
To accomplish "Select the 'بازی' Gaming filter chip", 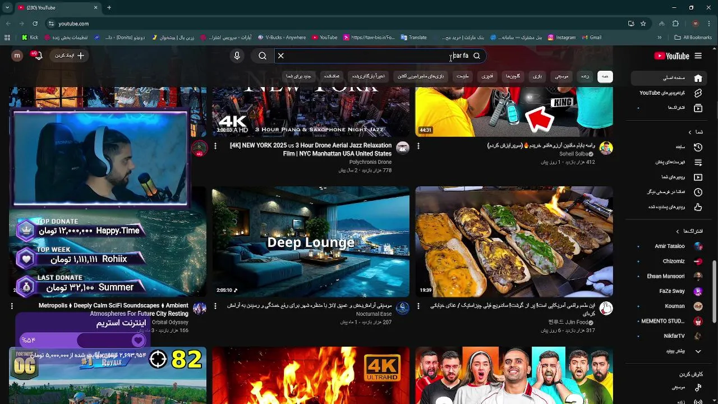I will point(537,76).
